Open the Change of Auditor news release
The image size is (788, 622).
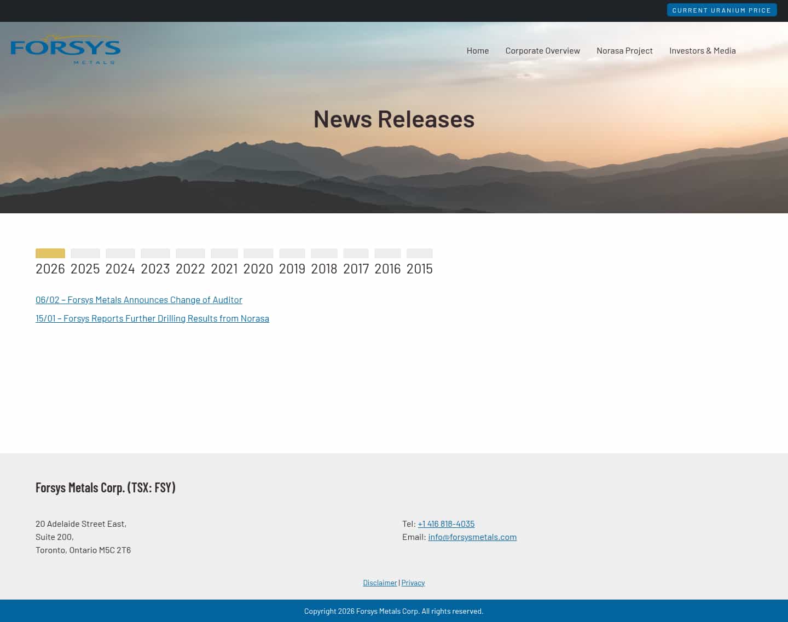pos(138,299)
